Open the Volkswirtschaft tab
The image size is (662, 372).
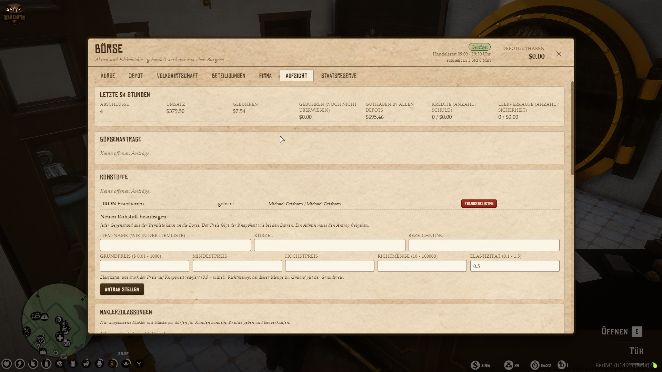[178, 76]
